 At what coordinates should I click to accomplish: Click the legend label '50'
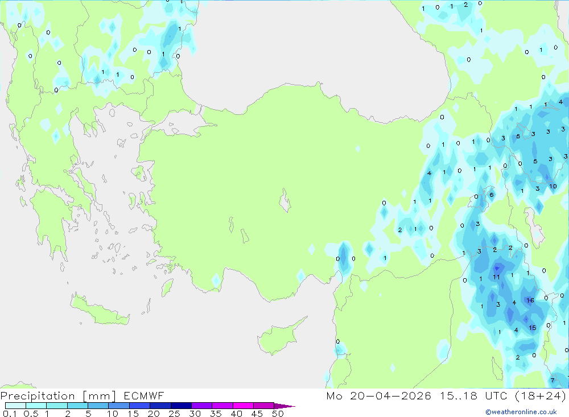(278, 414)
